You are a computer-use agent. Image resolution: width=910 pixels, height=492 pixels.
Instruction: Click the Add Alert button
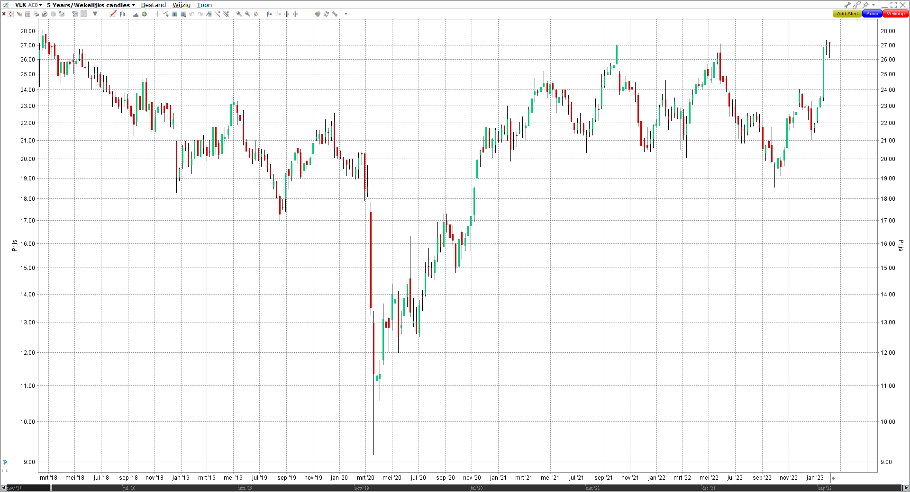coord(847,14)
